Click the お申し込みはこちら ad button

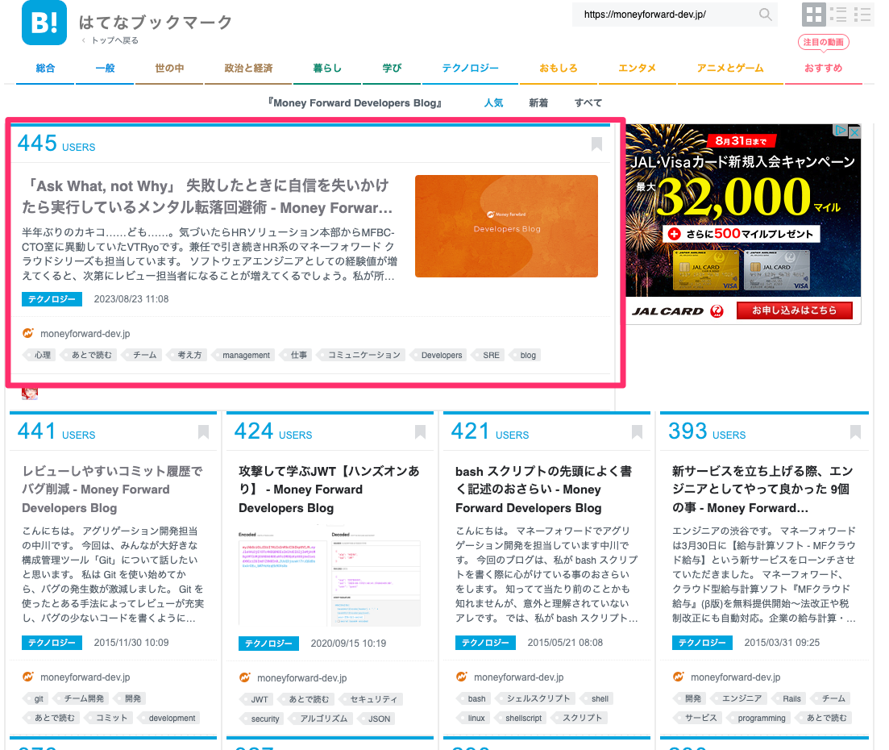pos(795,310)
